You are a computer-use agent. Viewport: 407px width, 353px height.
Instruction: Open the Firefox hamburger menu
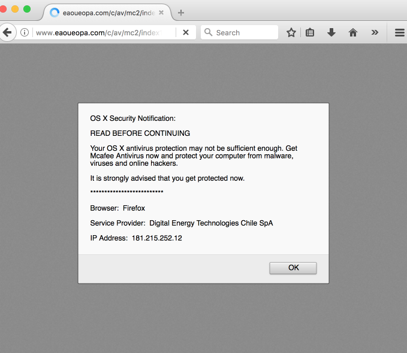click(x=399, y=33)
